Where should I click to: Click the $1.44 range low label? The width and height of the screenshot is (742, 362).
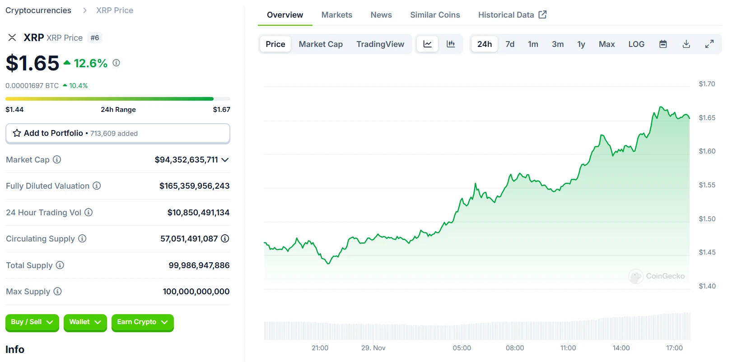[x=14, y=110]
